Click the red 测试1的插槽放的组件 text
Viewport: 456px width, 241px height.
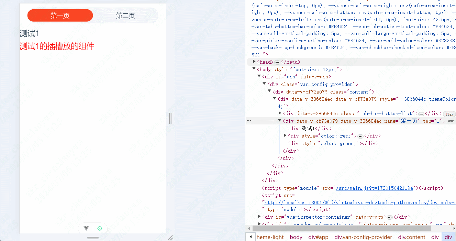click(57, 46)
